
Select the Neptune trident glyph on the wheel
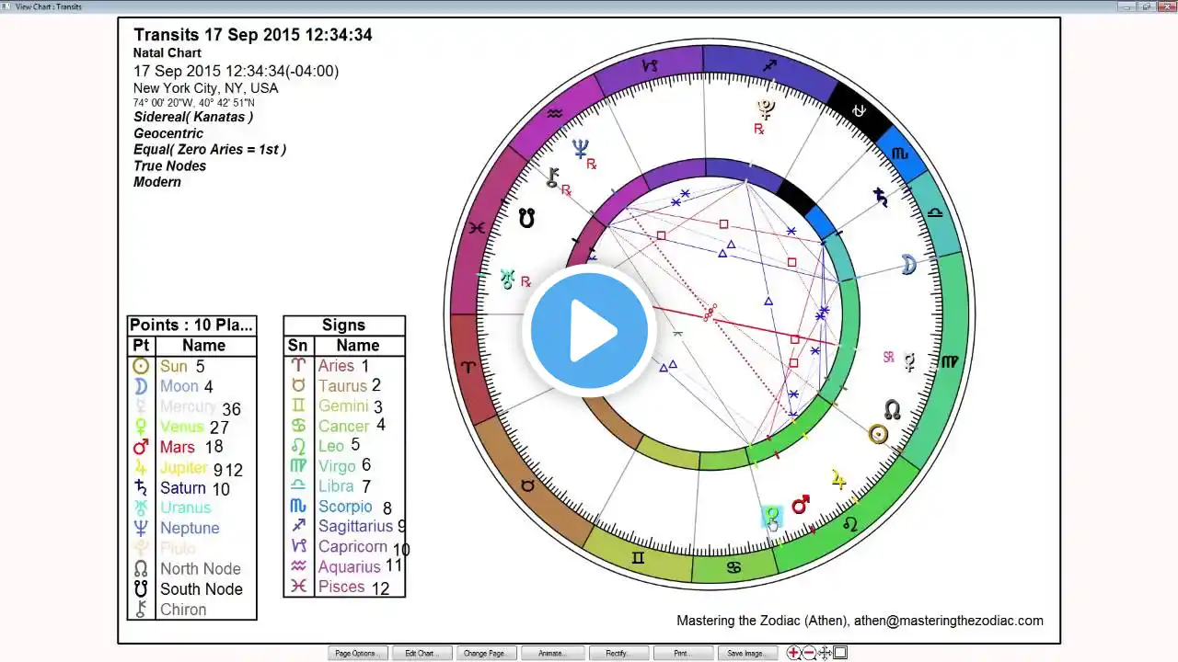[x=580, y=148]
